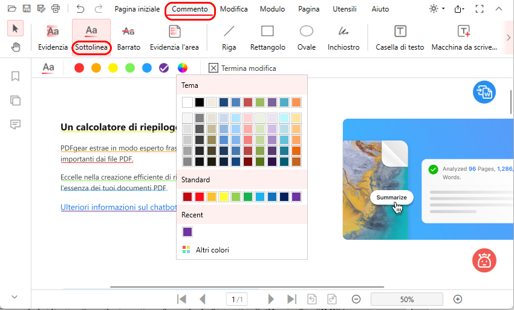
Task: Select the orange quick color circle
Action: [96, 68]
